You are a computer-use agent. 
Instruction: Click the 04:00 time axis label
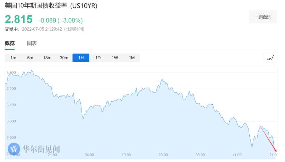(89, 155)
